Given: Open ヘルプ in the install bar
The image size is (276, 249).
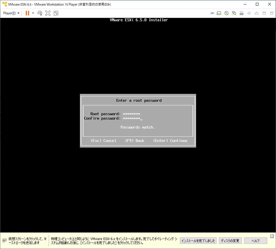Looking at the screenshot, I should point(255,241).
